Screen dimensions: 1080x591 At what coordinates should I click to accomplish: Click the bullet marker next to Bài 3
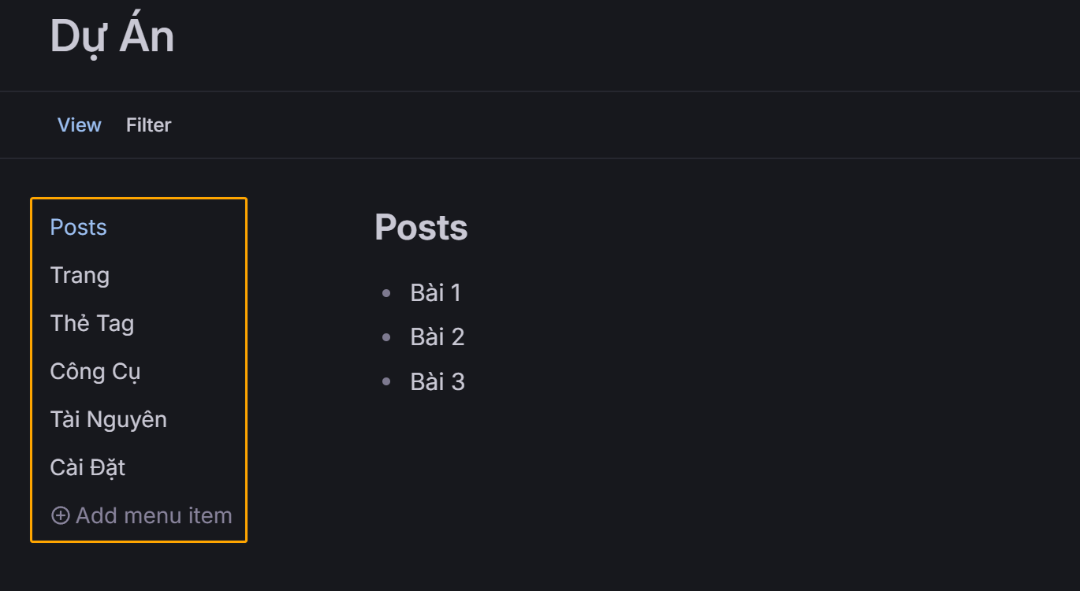tap(386, 382)
